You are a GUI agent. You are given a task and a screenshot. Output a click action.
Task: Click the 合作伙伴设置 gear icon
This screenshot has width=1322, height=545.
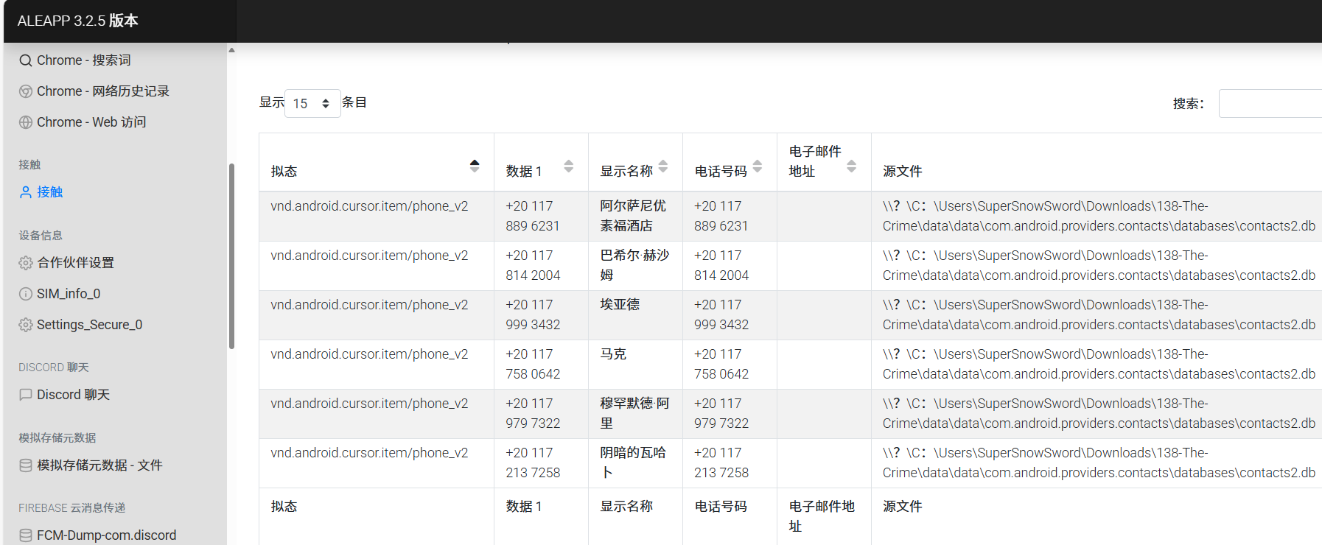pos(26,263)
